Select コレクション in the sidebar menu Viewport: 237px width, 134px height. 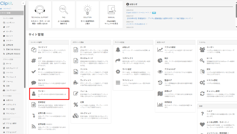tap(11, 90)
